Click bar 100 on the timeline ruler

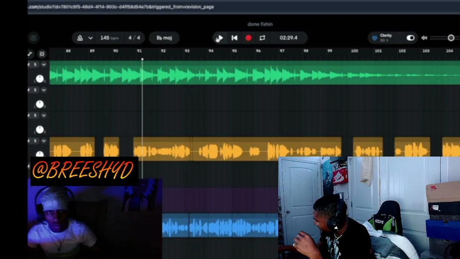(354, 51)
